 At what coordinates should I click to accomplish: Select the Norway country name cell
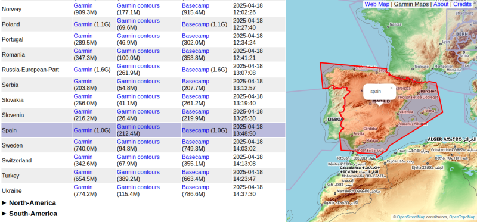[x=37, y=9]
